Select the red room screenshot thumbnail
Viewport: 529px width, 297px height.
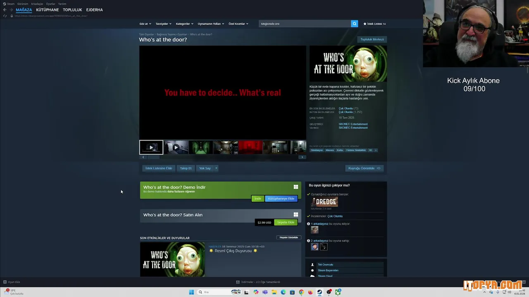tap(250, 147)
